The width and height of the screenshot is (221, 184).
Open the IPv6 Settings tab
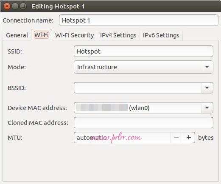click(161, 35)
